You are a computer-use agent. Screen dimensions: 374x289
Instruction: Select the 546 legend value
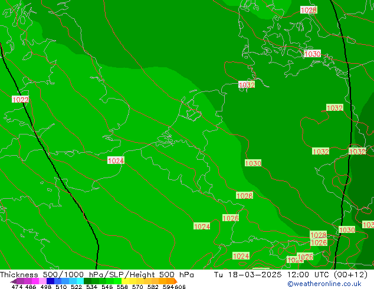107,287
